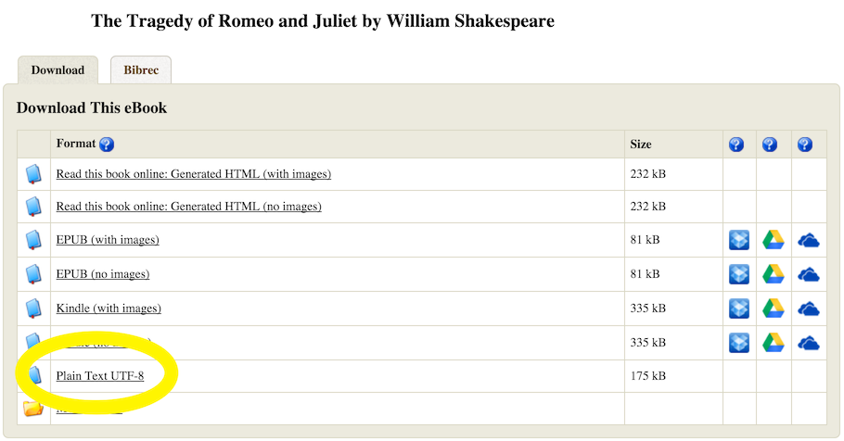Send EPUB (no images) to Google Drive
The image size is (844, 441).
click(773, 274)
